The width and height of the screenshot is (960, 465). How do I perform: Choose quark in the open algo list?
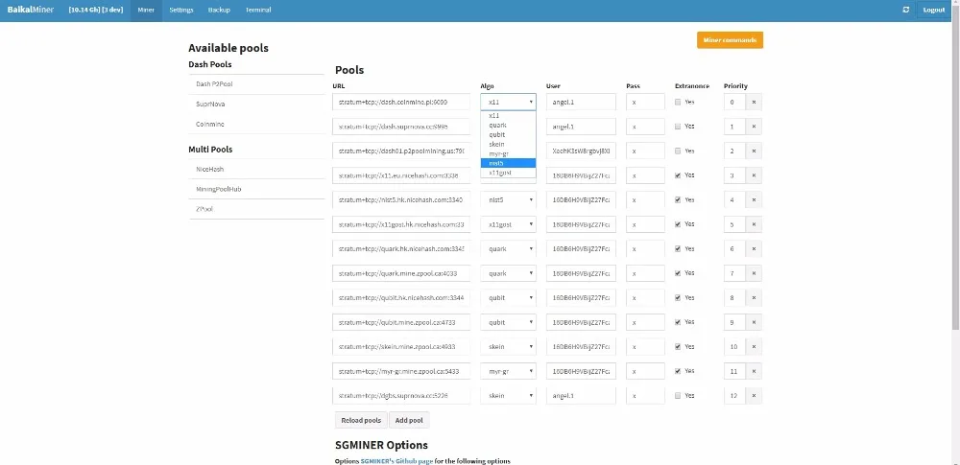tap(508, 125)
